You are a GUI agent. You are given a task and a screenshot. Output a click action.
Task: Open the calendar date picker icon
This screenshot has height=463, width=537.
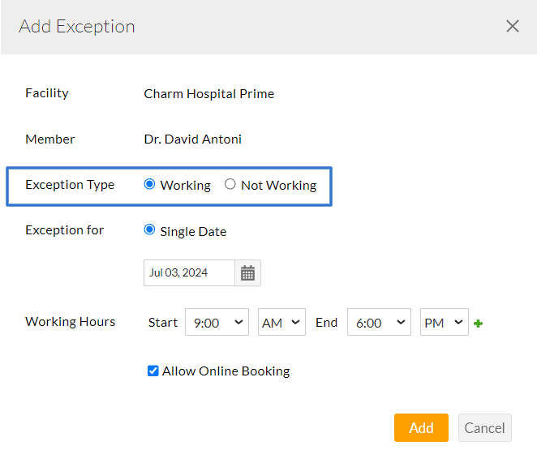[x=247, y=273]
